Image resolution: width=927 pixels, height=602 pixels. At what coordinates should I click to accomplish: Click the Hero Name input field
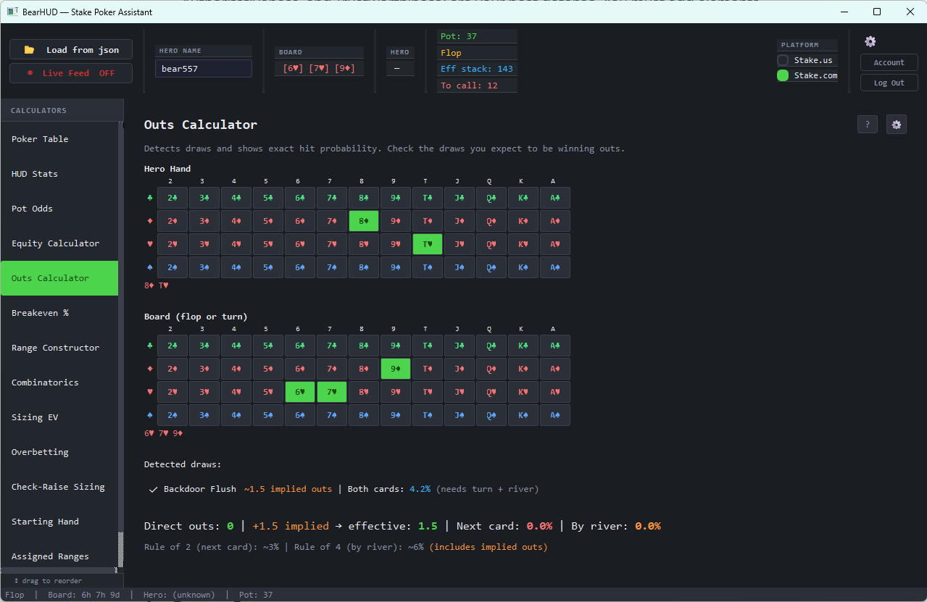pos(204,69)
